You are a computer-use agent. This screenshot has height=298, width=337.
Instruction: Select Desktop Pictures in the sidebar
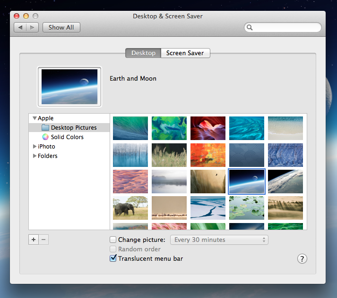69,128
